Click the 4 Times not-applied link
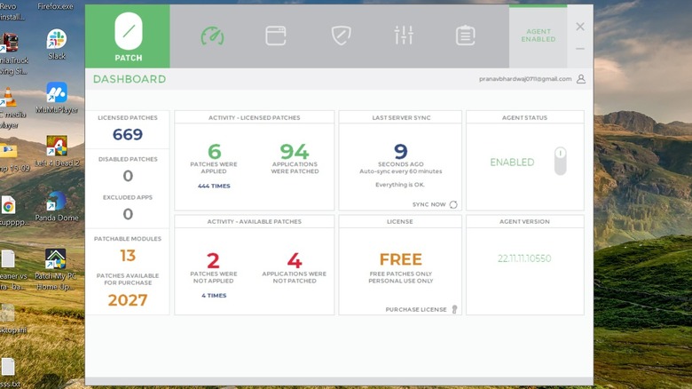The image size is (692, 389). (x=214, y=296)
